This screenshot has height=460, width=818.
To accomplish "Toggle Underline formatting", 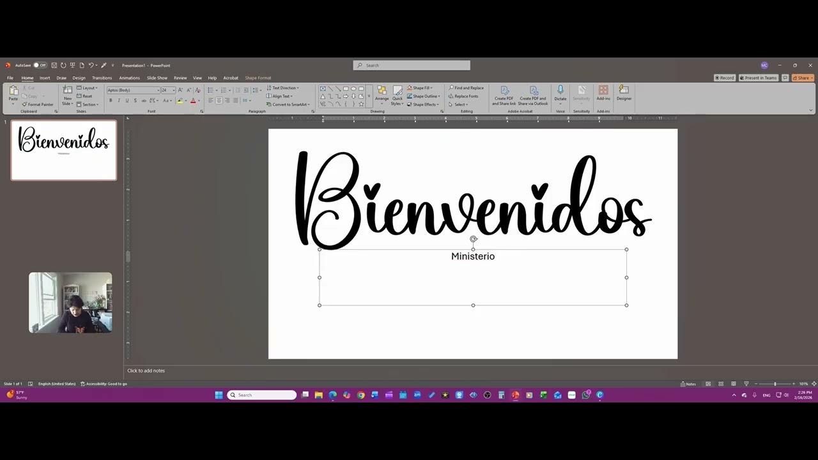I will click(127, 100).
